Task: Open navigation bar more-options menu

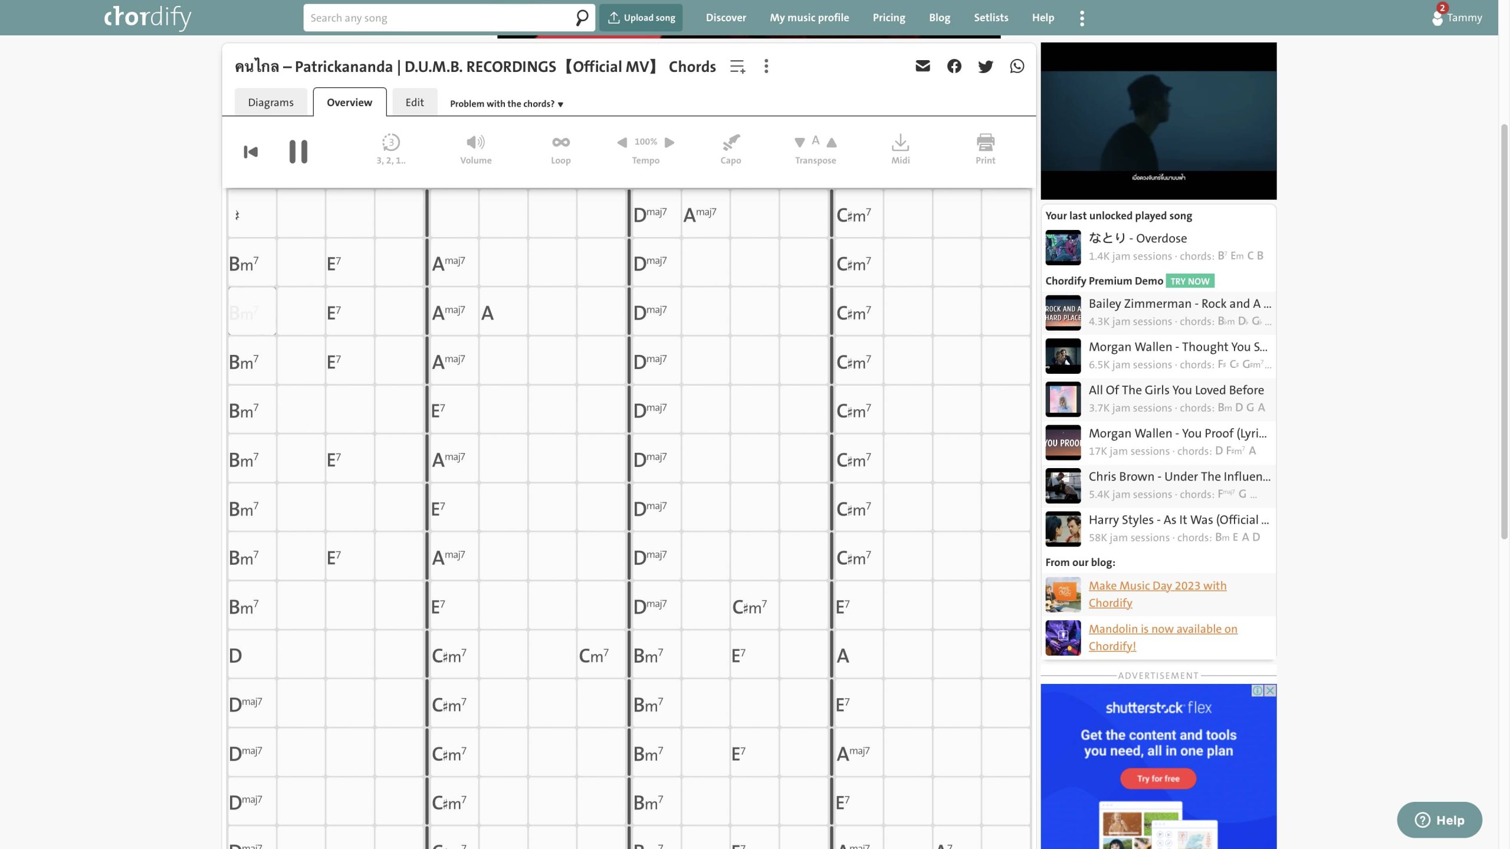Action: [x=1082, y=18]
